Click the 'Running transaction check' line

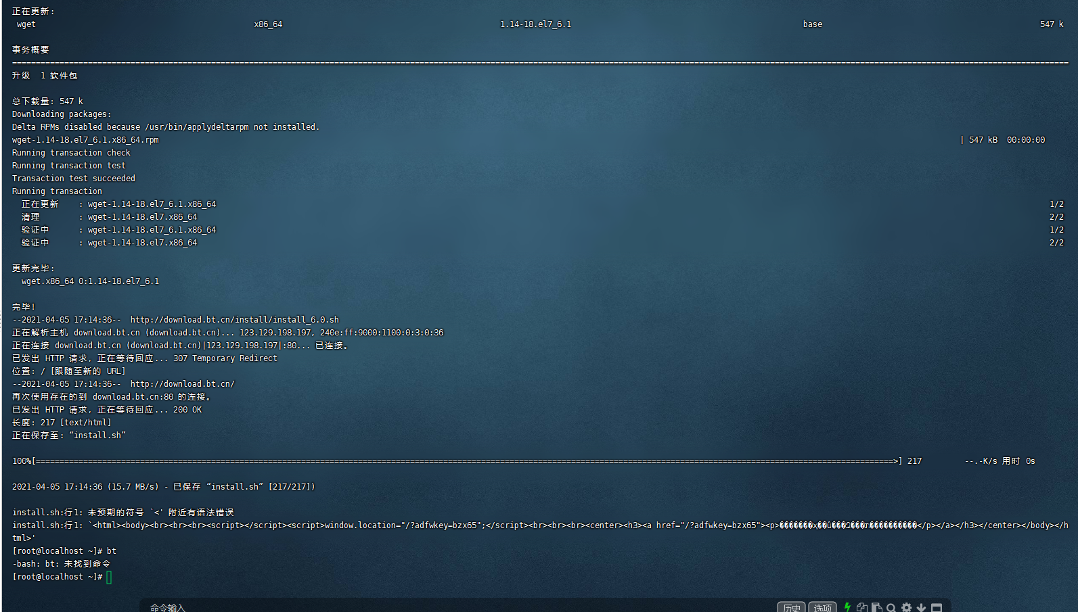71,153
